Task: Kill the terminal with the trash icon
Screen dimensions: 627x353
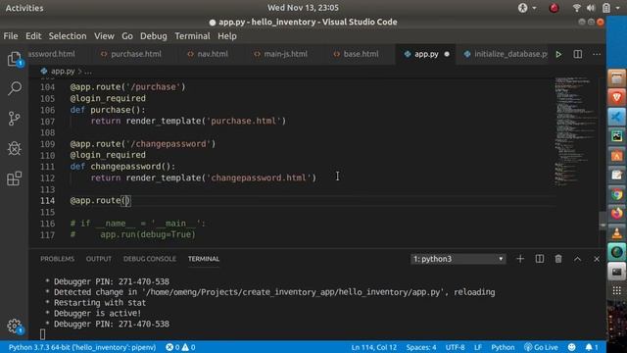Action: click(558, 259)
